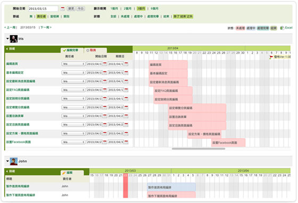This screenshot has width=298, height=203.
Task: Collapse the Iris group section
Action: pos(7,39)
